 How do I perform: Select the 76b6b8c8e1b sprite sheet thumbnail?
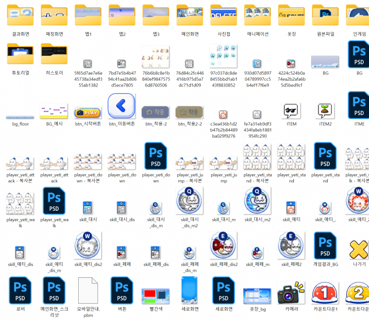(155, 57)
